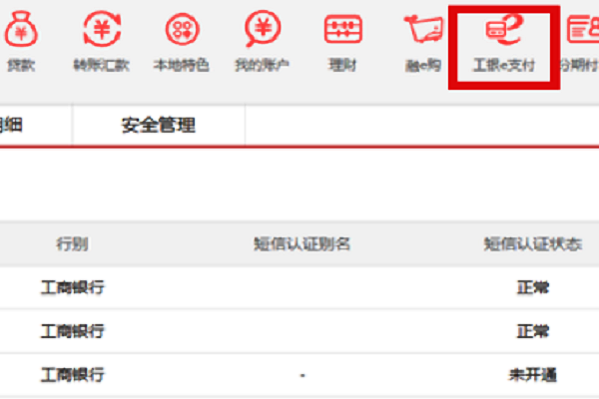
Task: Open the 转账汇款 transfer icon
Action: click(x=102, y=29)
